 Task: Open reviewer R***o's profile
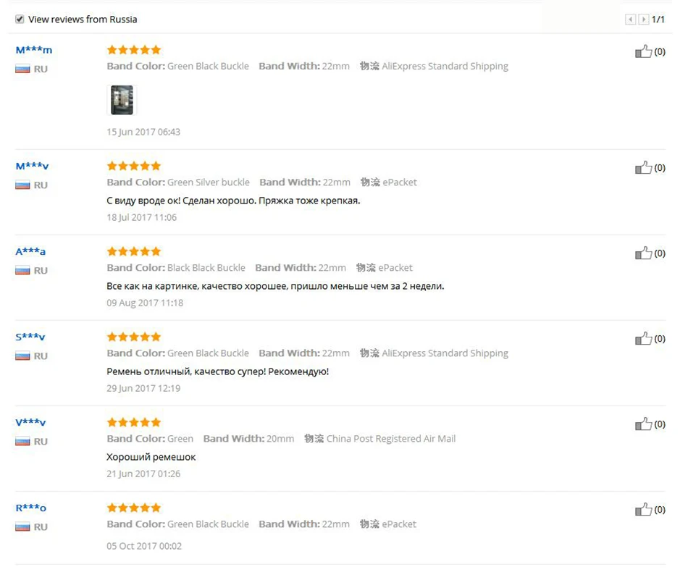[x=30, y=508]
